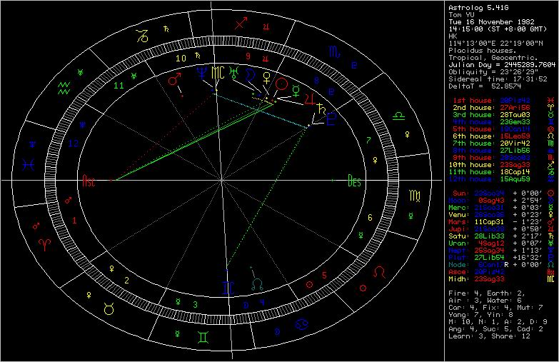
Task: Click house number 7 in the wheel
Action: coord(368,141)
